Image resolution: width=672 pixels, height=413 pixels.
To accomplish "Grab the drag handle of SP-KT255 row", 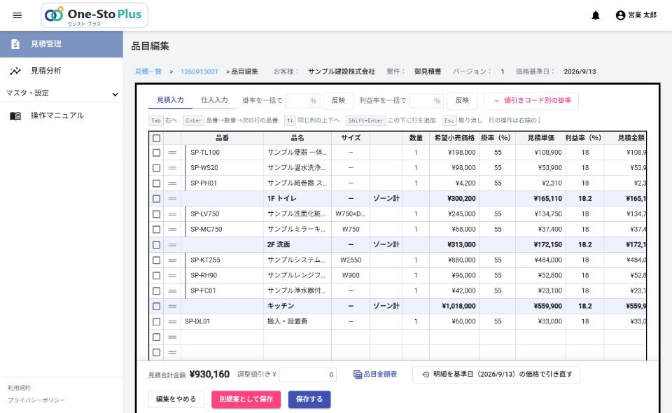I will (x=172, y=260).
